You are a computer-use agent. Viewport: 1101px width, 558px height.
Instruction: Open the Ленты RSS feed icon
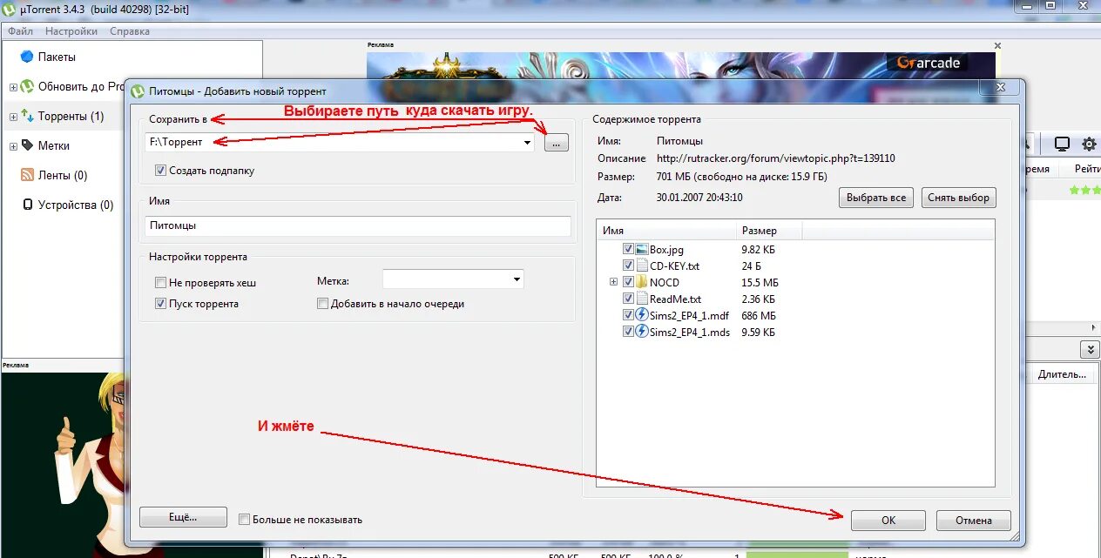[x=27, y=175]
